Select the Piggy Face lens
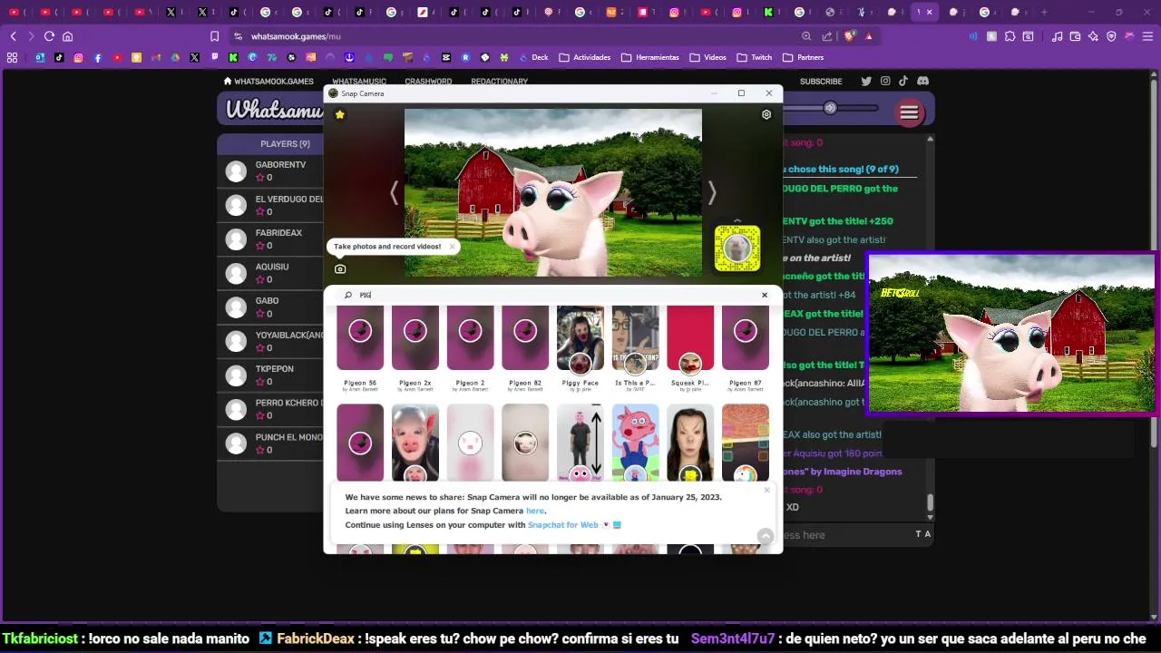Viewport: 1161px width, 653px height. 580,348
